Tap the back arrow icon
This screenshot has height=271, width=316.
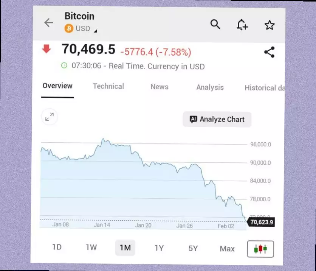[49, 23]
